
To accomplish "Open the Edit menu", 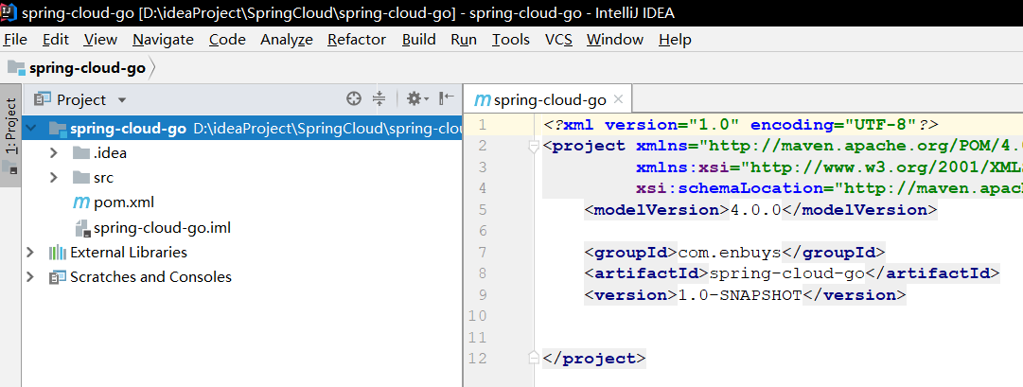I will tap(56, 40).
